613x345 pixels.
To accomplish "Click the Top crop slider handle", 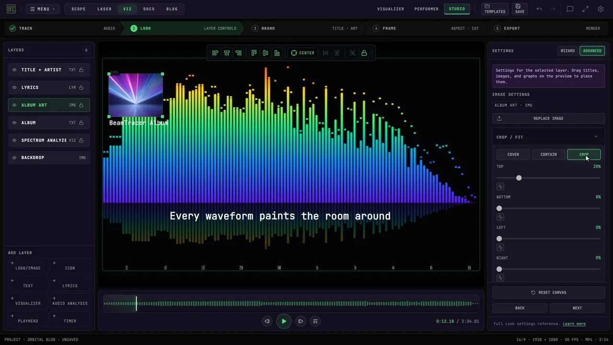I will (x=519, y=178).
